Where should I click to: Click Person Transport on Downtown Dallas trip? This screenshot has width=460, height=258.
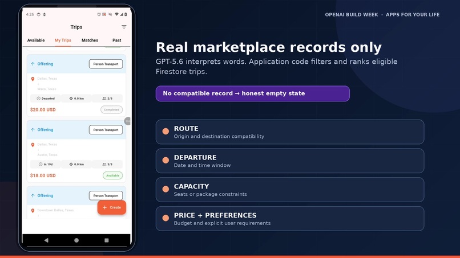point(106,195)
